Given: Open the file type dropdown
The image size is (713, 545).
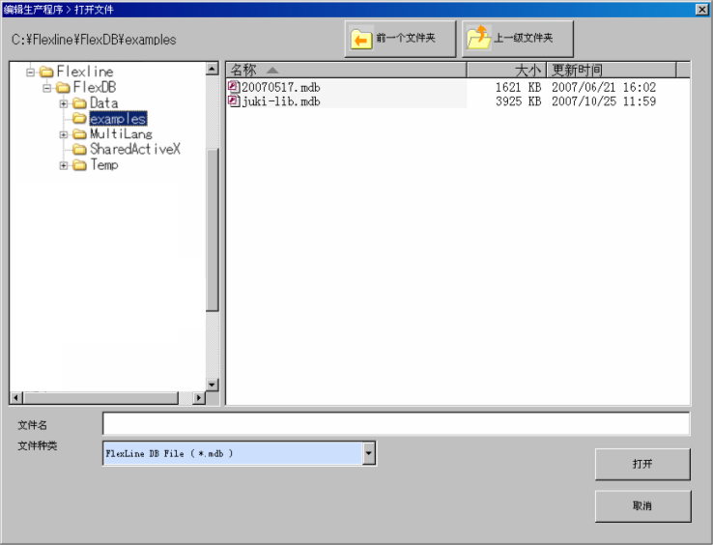Looking at the screenshot, I should click(x=369, y=453).
